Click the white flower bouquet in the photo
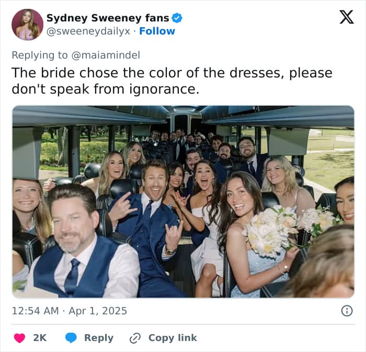Screen dimensions: 366x352 click(x=270, y=230)
